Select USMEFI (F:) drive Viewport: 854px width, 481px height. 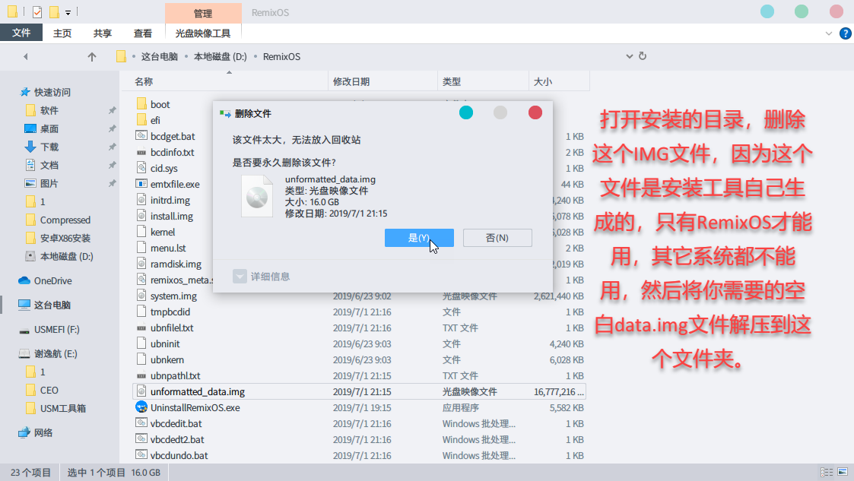[56, 330]
